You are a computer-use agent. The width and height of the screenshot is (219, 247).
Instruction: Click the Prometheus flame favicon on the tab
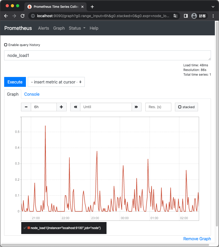pos(29,7)
